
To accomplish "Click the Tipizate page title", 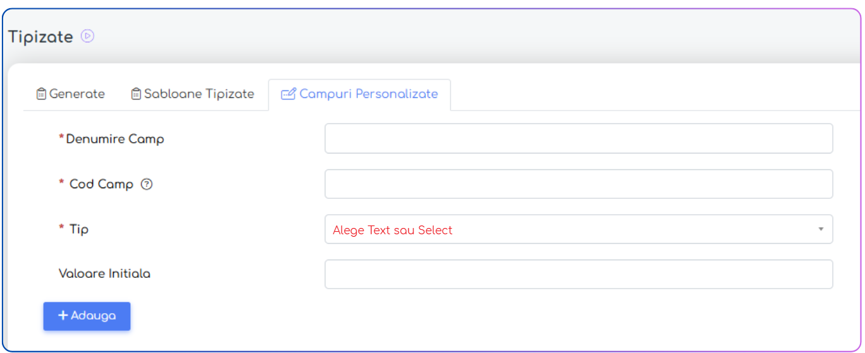I will coord(41,37).
